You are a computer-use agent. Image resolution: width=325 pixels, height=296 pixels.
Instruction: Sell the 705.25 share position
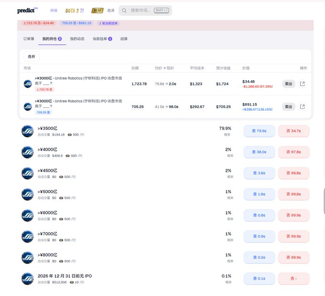(x=289, y=107)
